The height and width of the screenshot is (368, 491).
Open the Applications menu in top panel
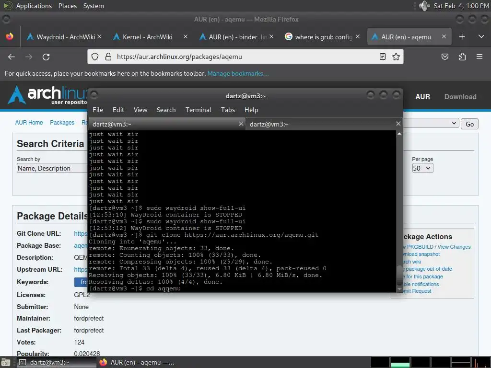[34, 6]
